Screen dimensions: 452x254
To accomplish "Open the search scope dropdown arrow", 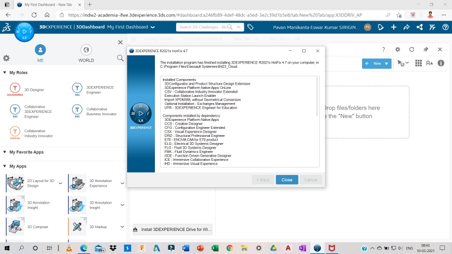I will 238,27.
